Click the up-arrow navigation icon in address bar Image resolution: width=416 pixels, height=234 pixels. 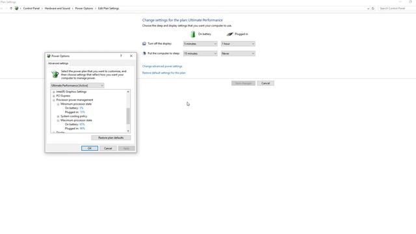click(11, 8)
